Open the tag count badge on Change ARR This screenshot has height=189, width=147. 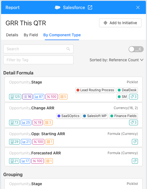[x=134, y=123]
